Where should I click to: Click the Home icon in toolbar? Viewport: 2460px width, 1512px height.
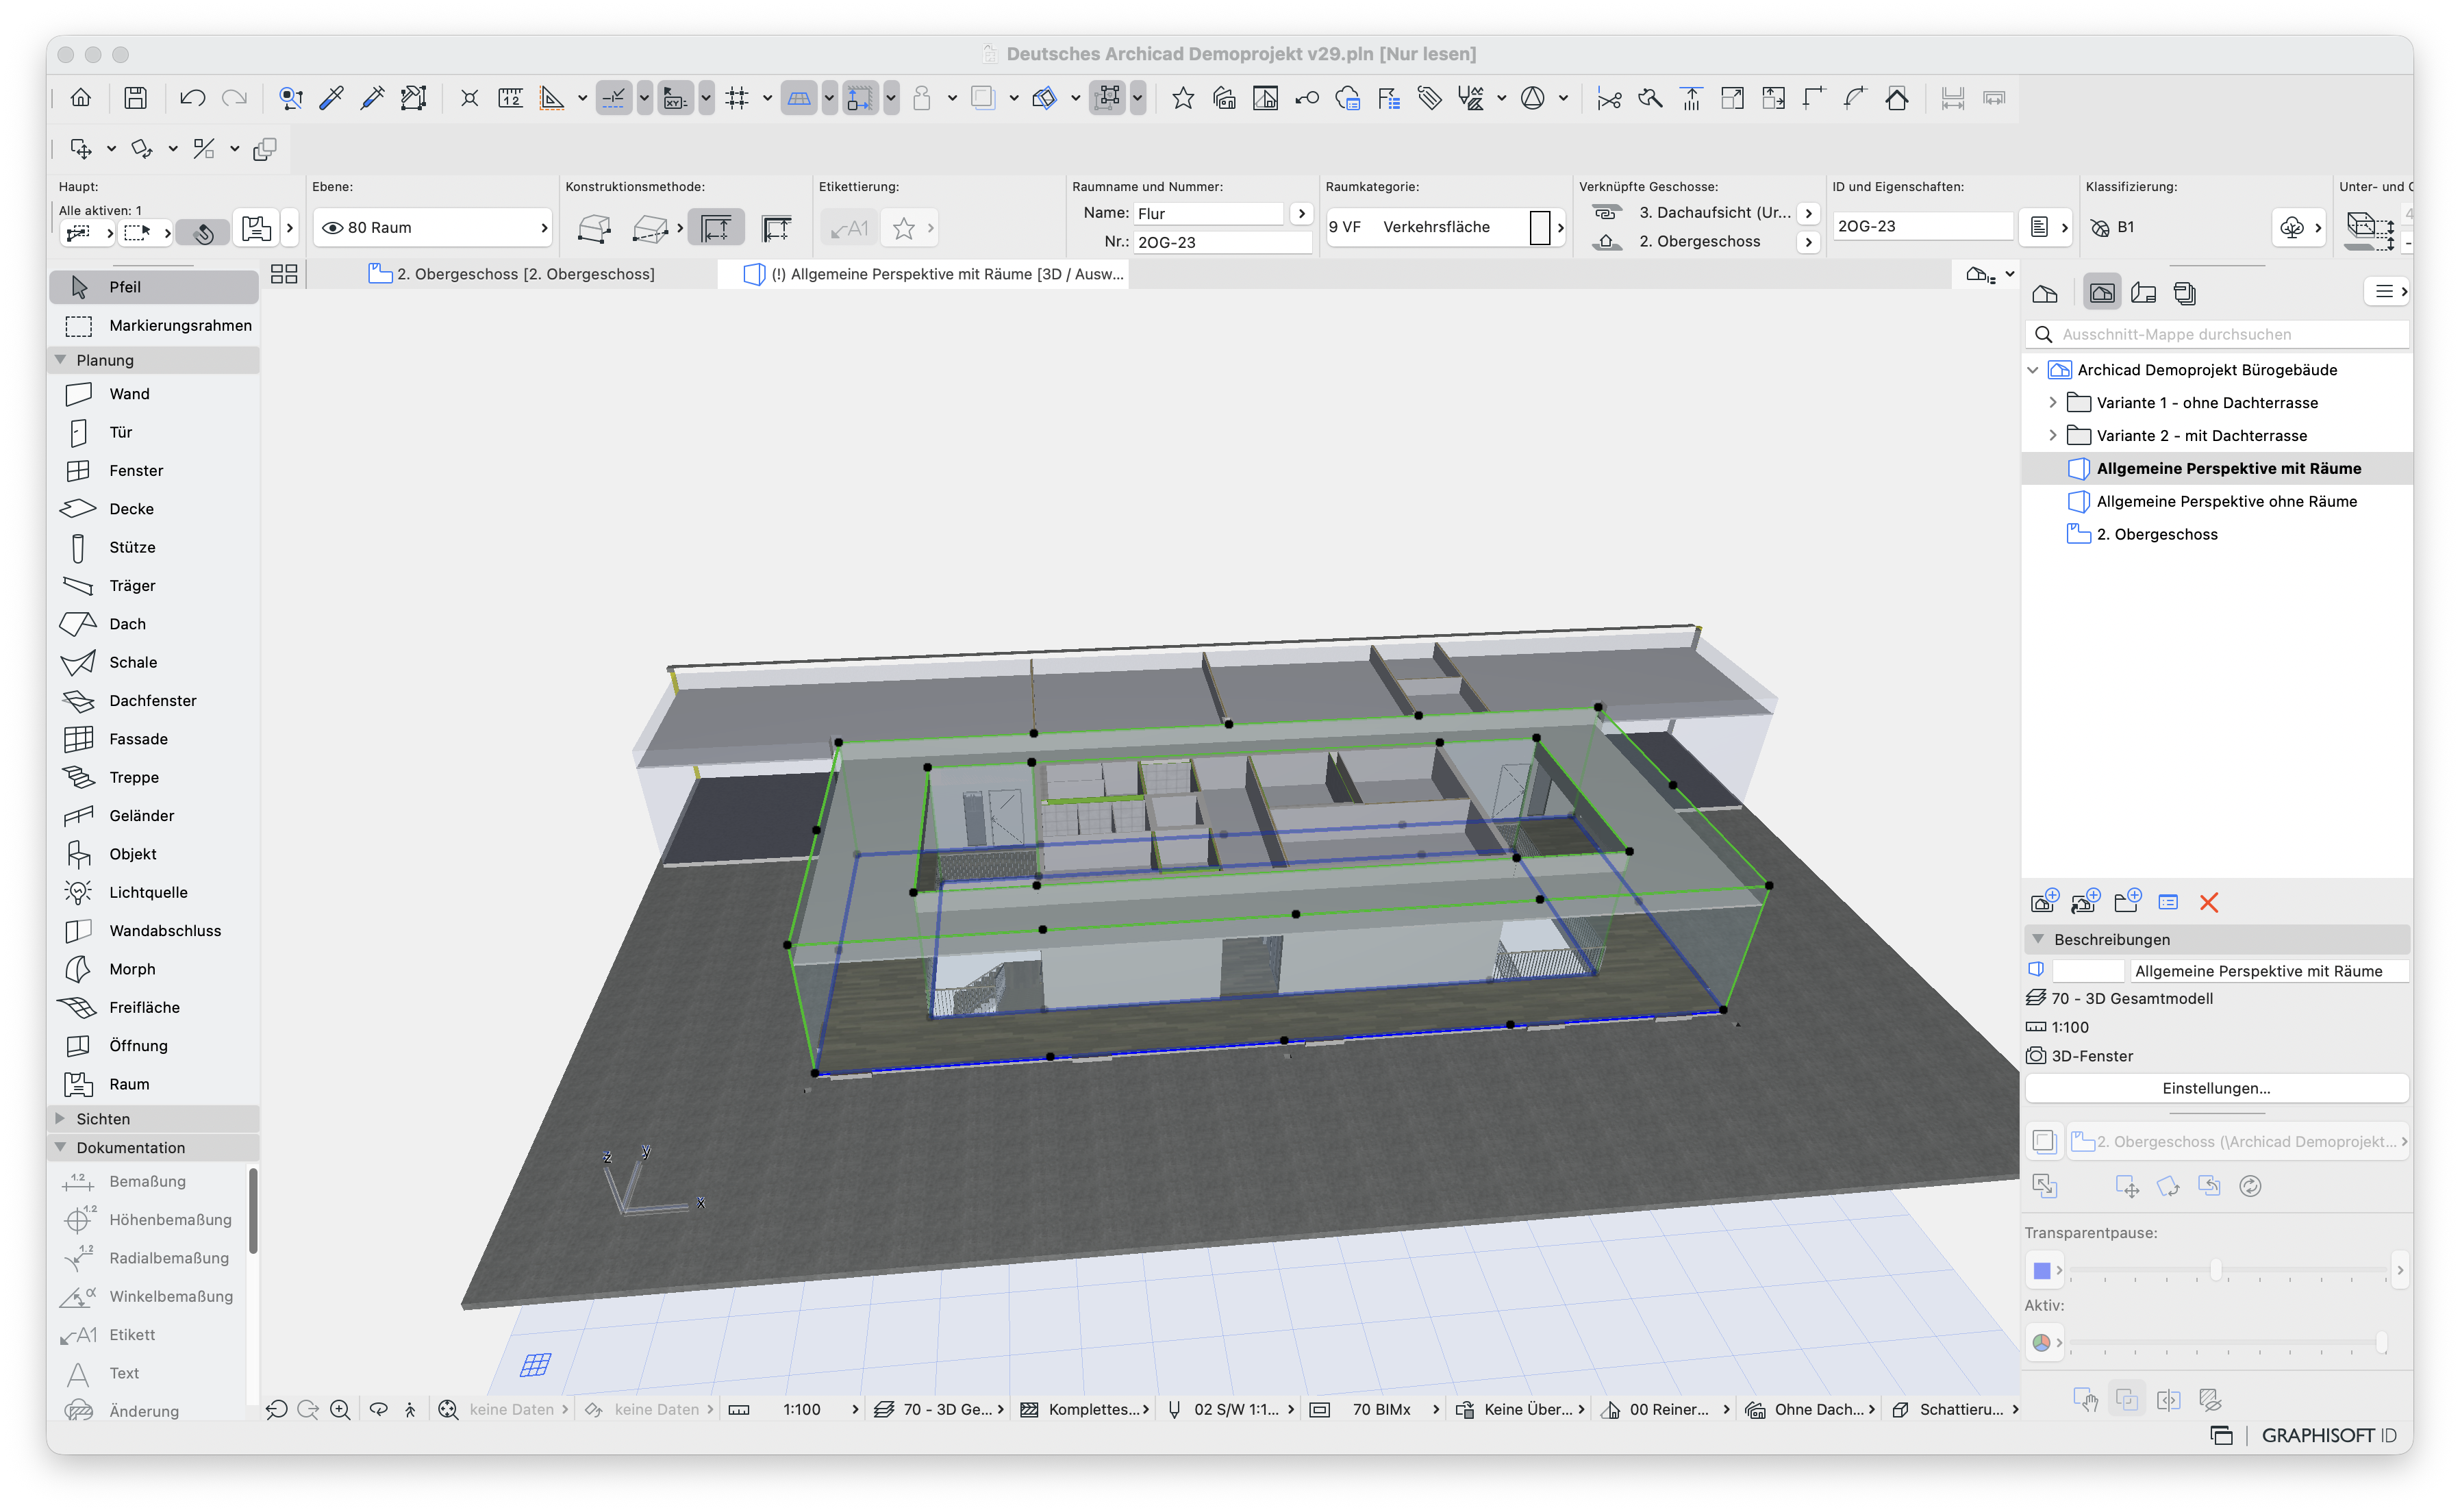[x=81, y=98]
